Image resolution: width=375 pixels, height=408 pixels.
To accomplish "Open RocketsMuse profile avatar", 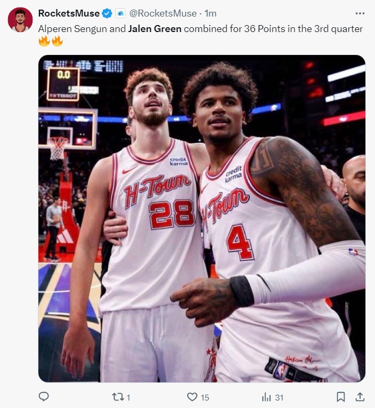I will (20, 20).
